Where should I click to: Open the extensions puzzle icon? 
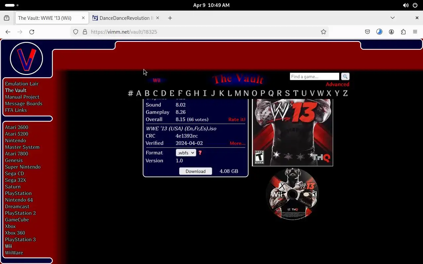point(403,32)
